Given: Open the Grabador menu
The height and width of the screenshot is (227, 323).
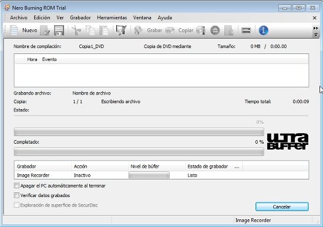Looking at the screenshot, I should point(80,18).
